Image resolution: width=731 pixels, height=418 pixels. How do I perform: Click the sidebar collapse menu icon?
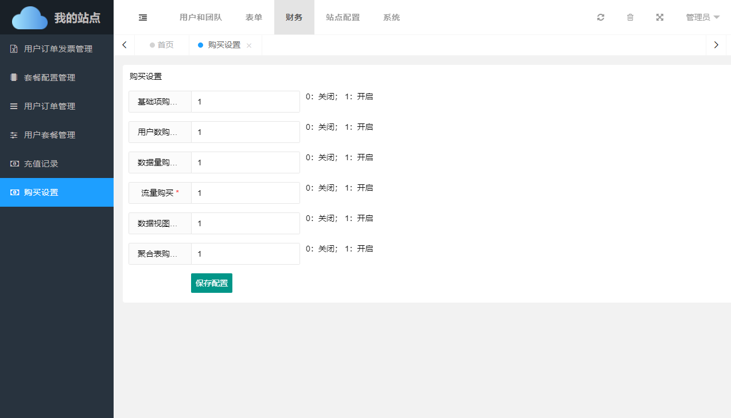(143, 17)
